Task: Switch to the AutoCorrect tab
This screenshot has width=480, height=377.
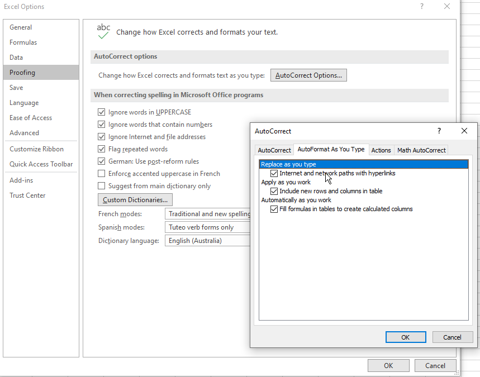Action: click(x=274, y=150)
